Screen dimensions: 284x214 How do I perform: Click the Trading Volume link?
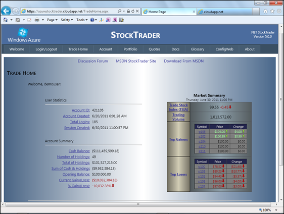[x=178, y=117]
